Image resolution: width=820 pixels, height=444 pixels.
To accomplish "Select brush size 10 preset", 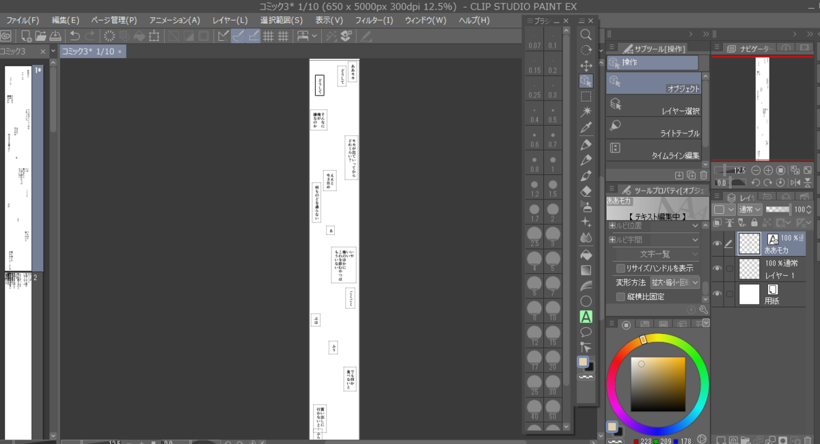I will 552,309.
